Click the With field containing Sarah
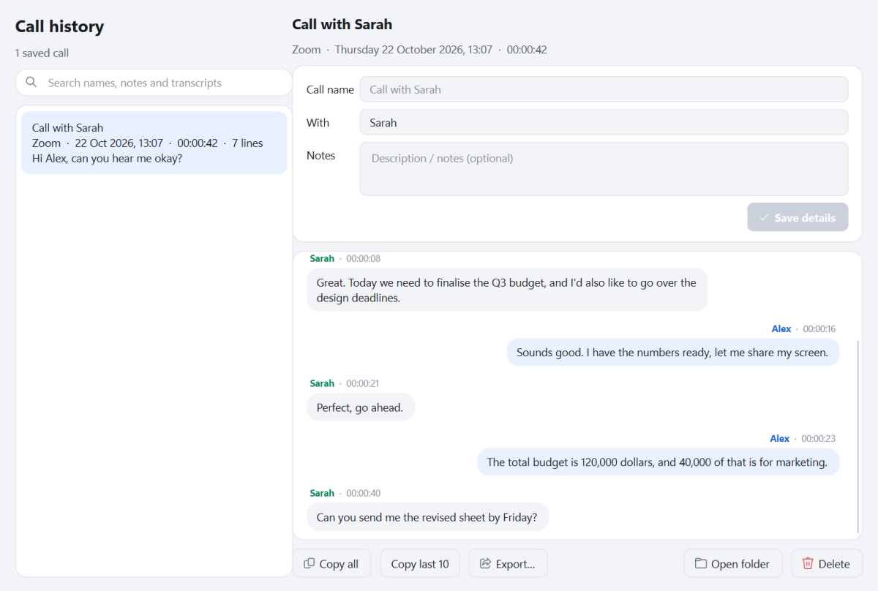Viewport: 878px width, 591px height. click(x=604, y=122)
